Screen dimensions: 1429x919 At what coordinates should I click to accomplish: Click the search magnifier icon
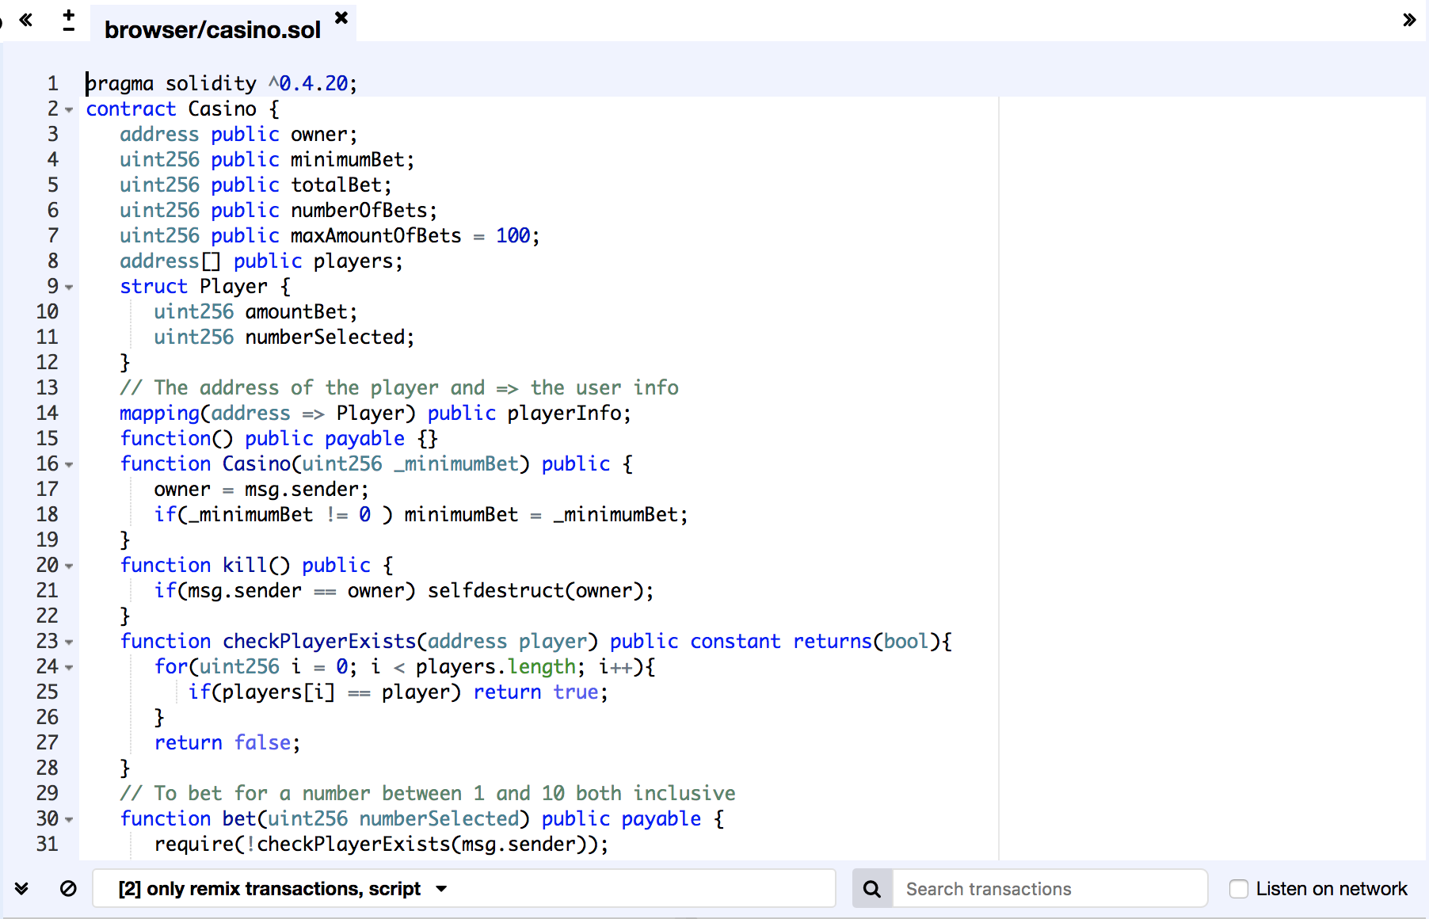(872, 888)
